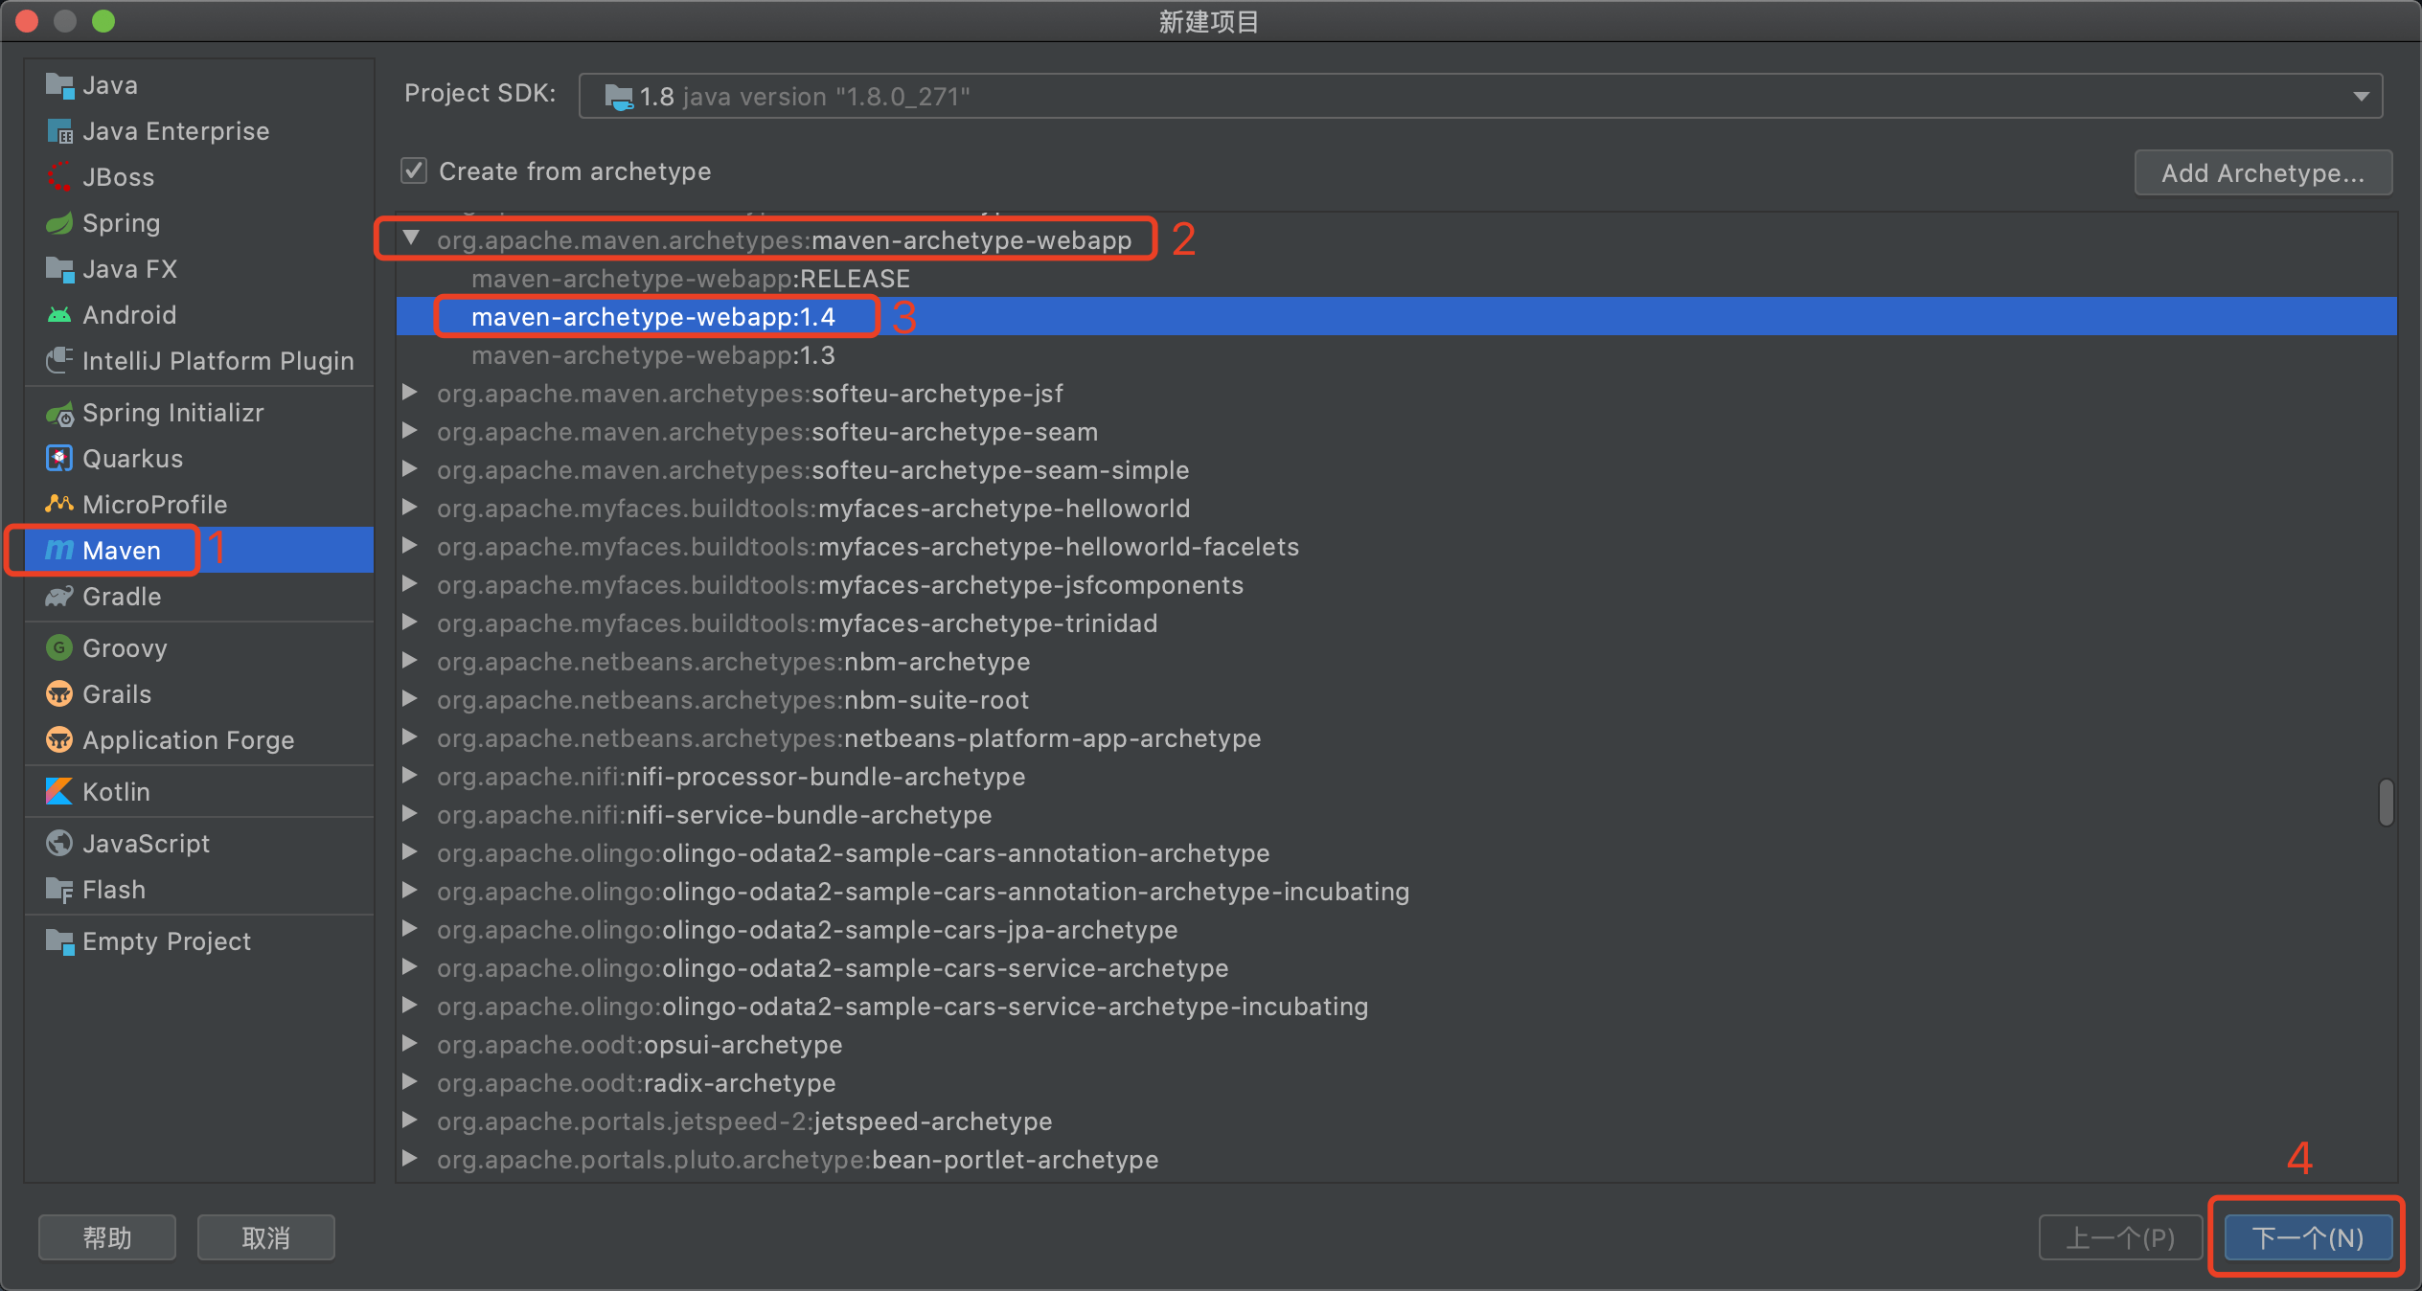Click the archetype list scrollbar thumb

[2386, 803]
